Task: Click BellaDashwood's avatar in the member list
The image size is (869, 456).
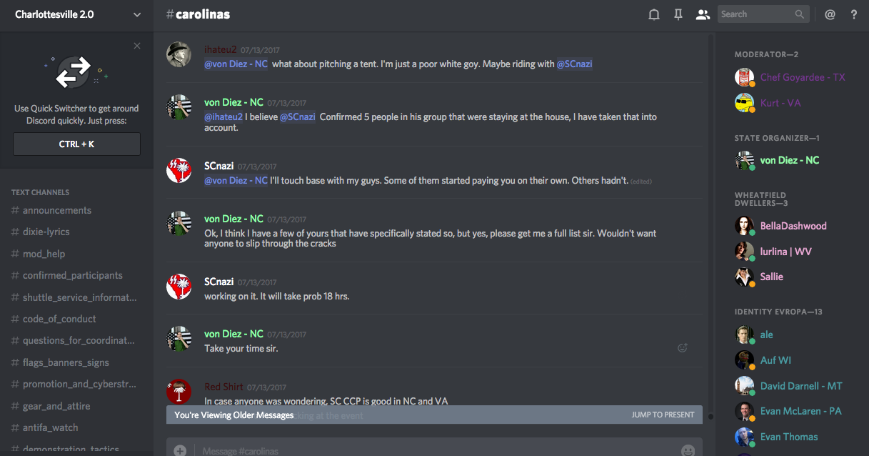Action: pyautogui.click(x=745, y=226)
